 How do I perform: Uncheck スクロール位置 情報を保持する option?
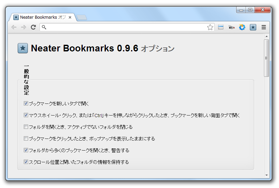pyautogui.click(x=26, y=162)
